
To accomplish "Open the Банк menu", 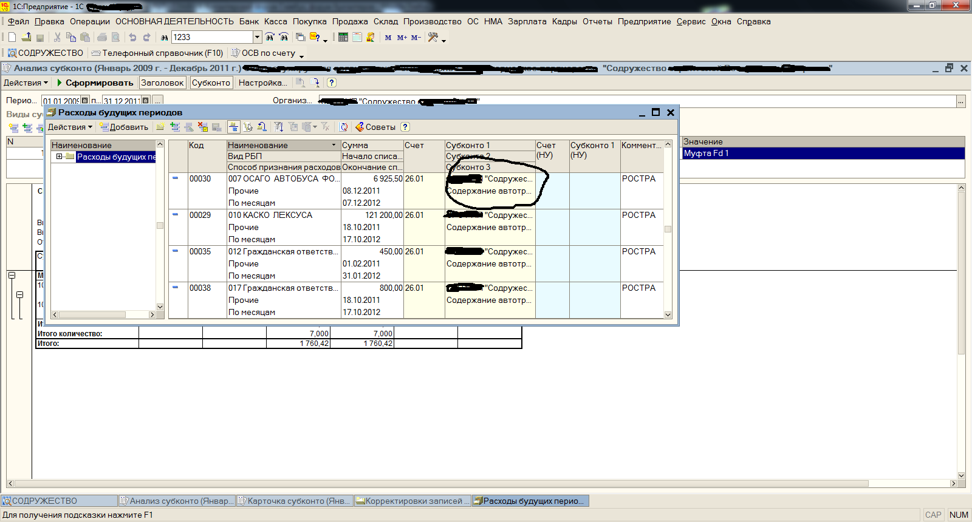I will pos(248,21).
